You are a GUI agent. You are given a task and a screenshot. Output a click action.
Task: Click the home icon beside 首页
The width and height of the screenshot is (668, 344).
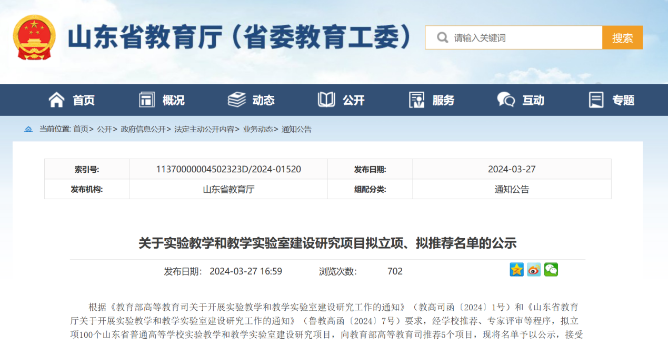tap(56, 100)
